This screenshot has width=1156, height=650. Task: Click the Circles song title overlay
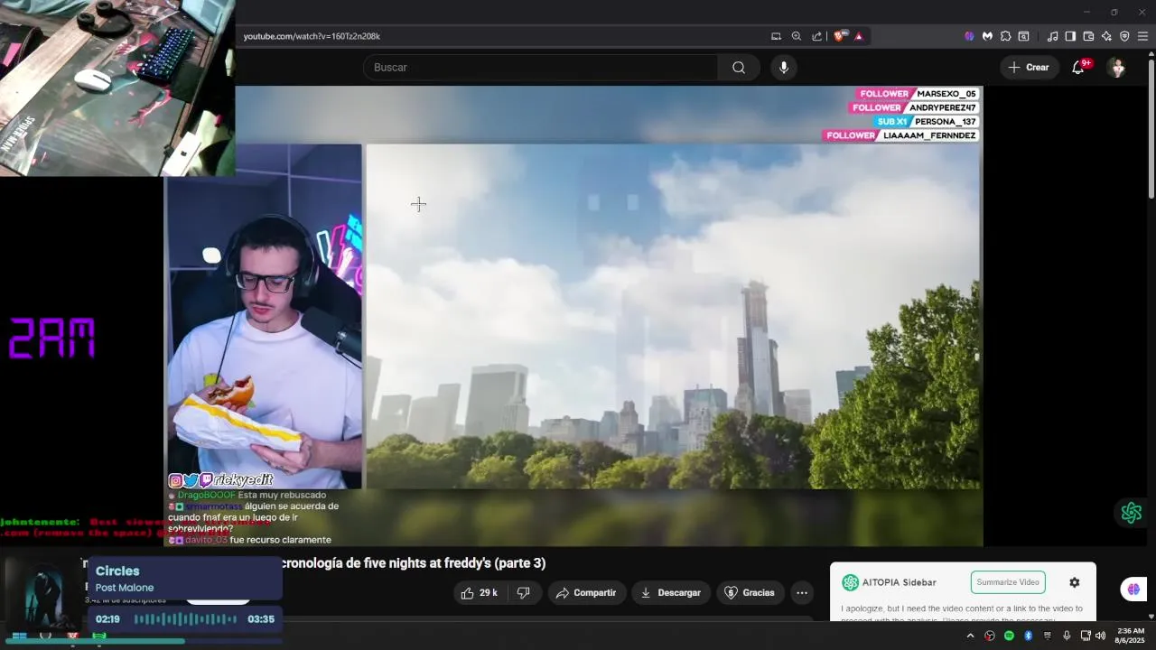click(117, 571)
